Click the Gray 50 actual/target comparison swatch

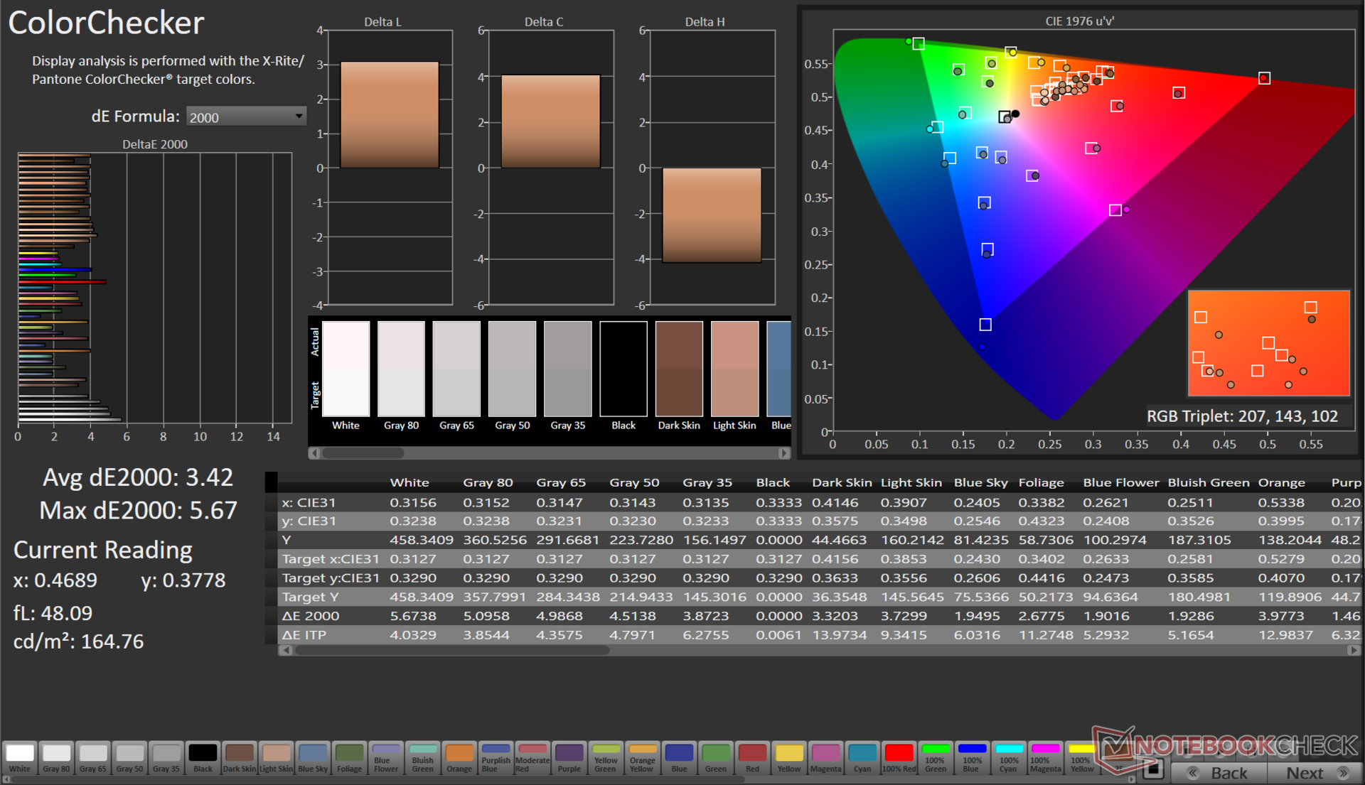[512, 369]
